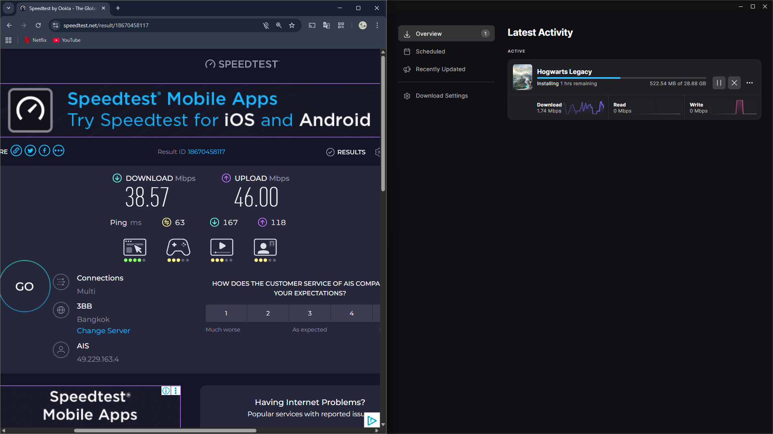The width and height of the screenshot is (773, 434).
Task: Select the Scheduled tab
Action: pos(430,51)
